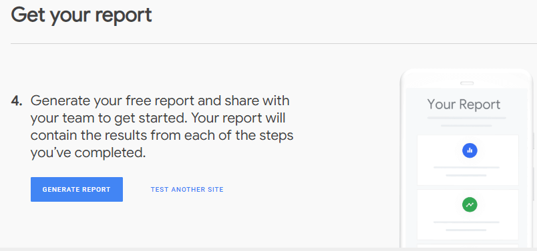537x251 pixels.
Task: Click the partially visible third card in phone
Action: (x=468, y=246)
